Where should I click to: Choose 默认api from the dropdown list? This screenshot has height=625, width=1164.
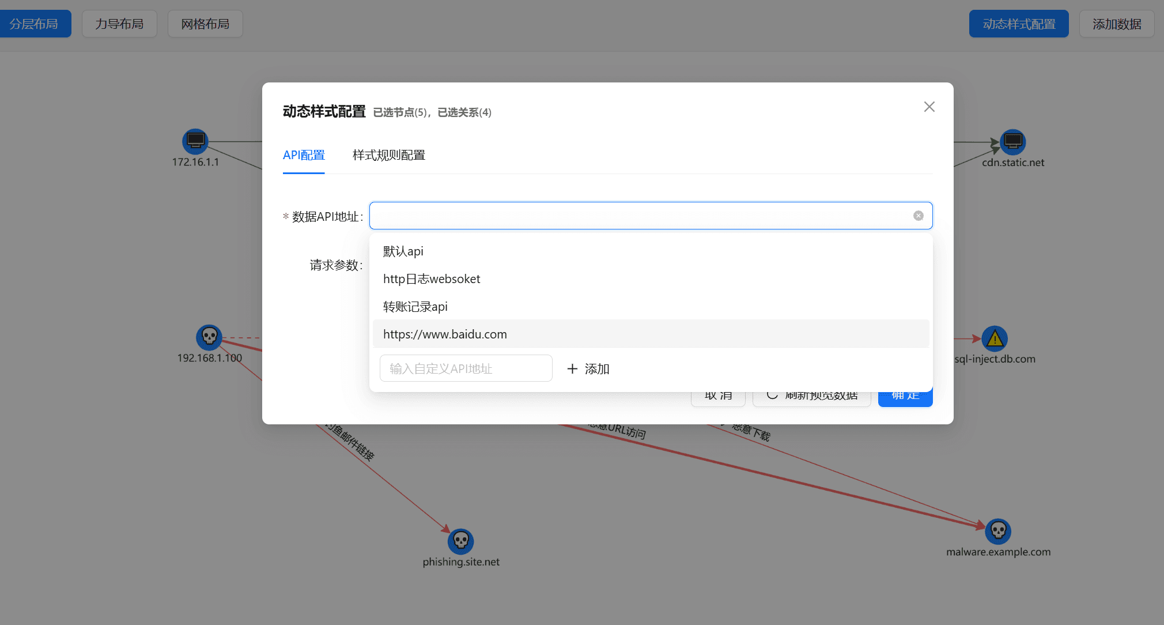point(651,251)
